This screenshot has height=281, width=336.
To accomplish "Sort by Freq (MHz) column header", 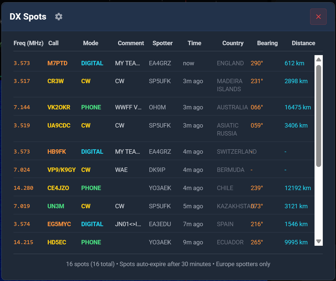I will (x=28, y=43).
